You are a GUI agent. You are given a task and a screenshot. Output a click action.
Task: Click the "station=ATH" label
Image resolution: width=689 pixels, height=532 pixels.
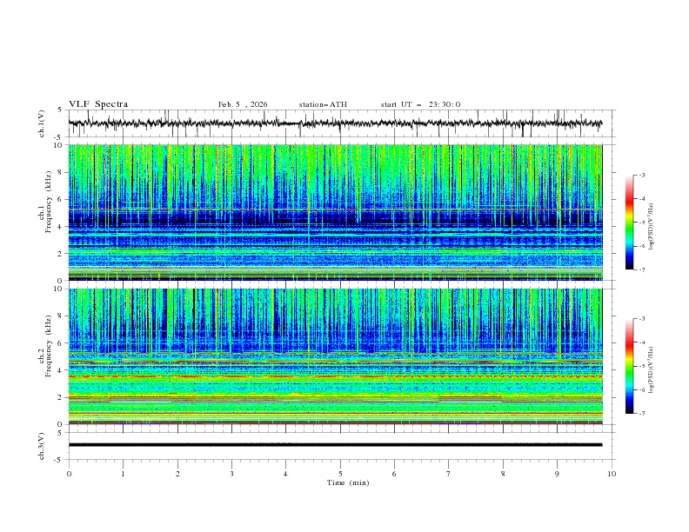323,104
